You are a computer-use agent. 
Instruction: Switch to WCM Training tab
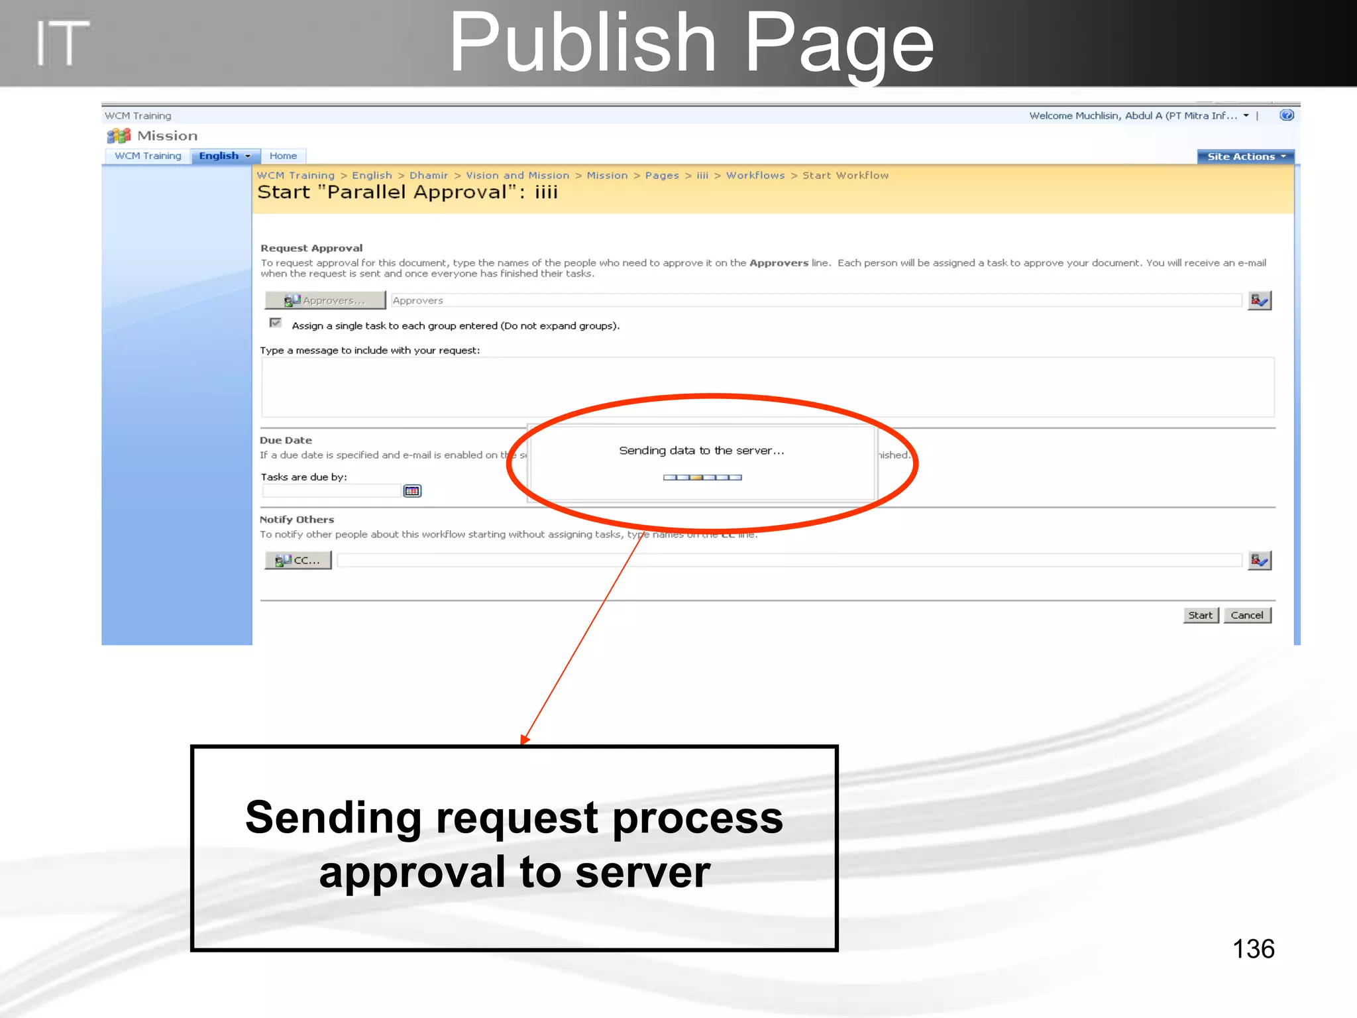[x=148, y=156]
